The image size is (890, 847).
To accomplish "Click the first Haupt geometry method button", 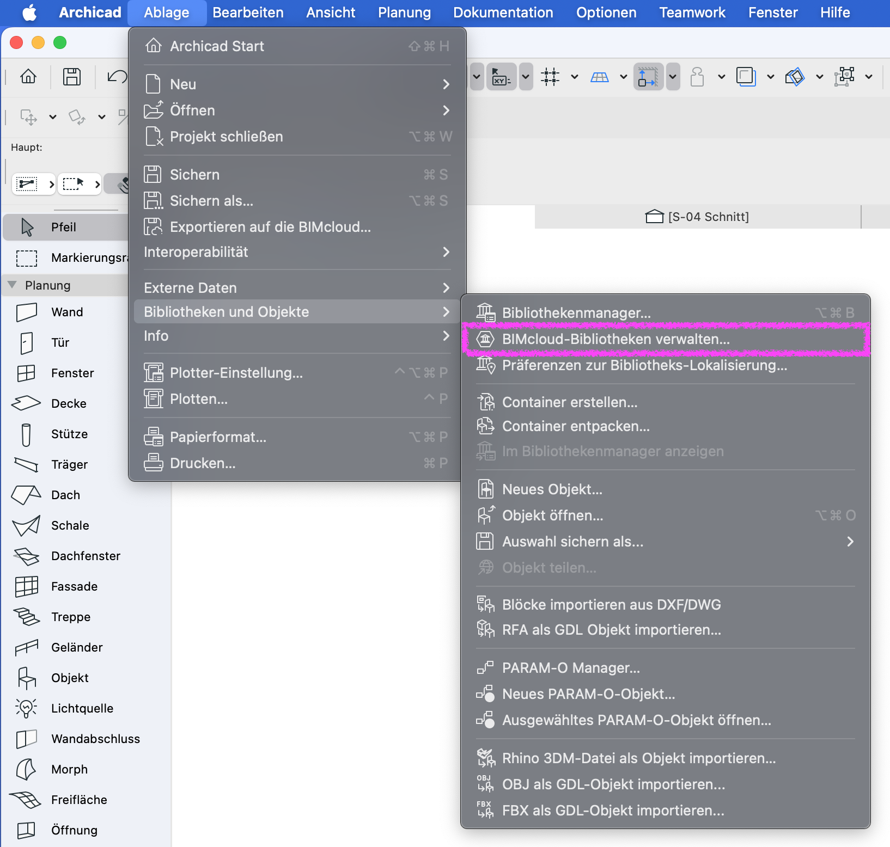I will (x=34, y=184).
